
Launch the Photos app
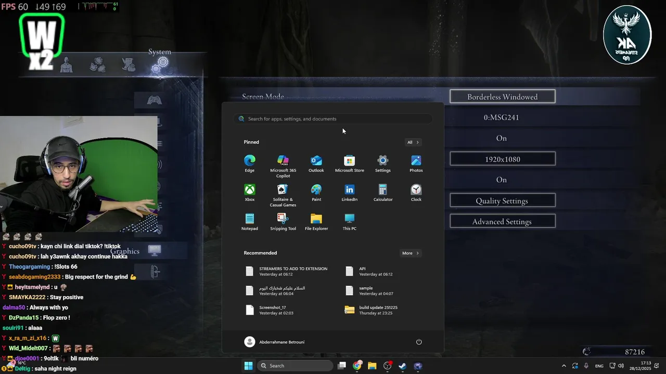click(416, 163)
